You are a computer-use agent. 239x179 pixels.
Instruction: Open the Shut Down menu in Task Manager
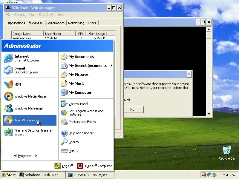47,15
